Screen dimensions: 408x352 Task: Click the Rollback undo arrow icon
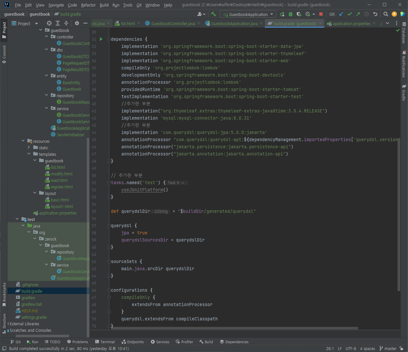pos(375,14)
